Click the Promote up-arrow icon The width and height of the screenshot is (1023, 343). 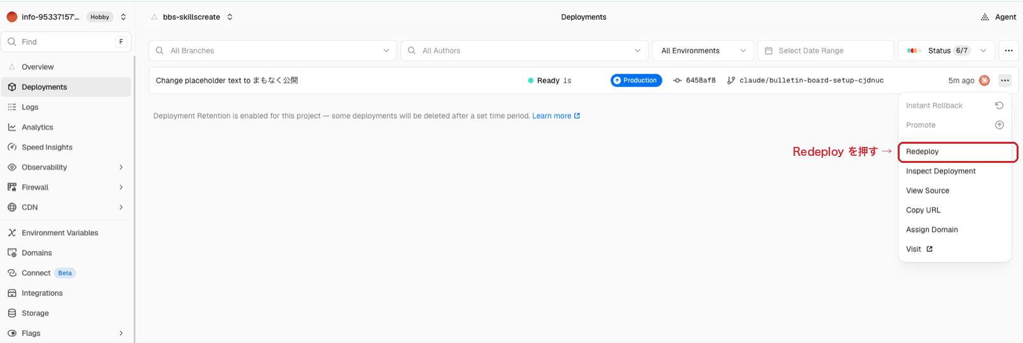(x=999, y=125)
